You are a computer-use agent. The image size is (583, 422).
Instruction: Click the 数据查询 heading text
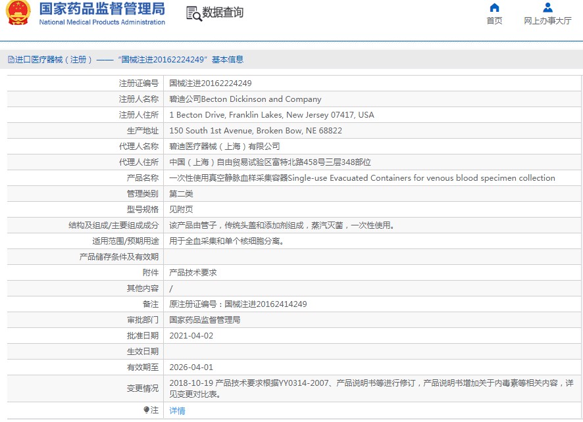(x=222, y=12)
